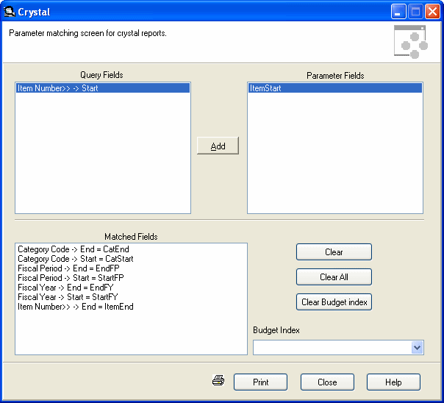
Task: Highlight 'Fiscal Year -> Start = StartFY' row
Action: [66, 297]
